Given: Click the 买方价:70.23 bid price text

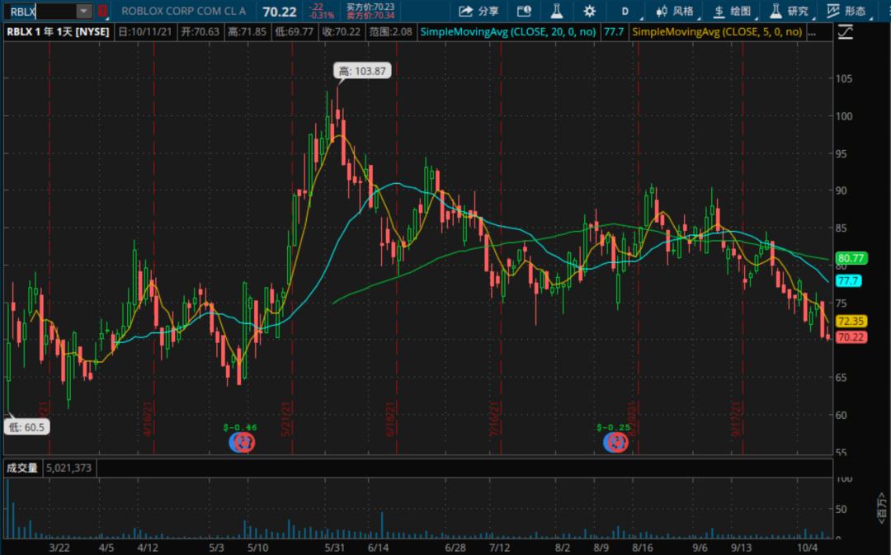Looking at the screenshot, I should 370,7.
